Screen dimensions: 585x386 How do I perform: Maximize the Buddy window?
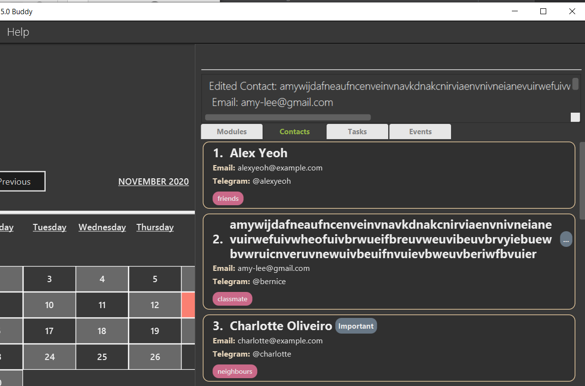click(543, 12)
